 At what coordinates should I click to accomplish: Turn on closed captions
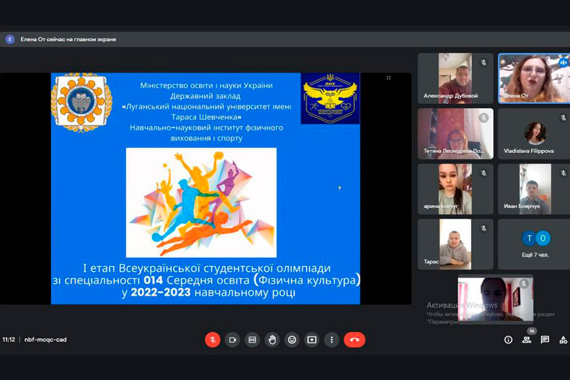click(252, 339)
